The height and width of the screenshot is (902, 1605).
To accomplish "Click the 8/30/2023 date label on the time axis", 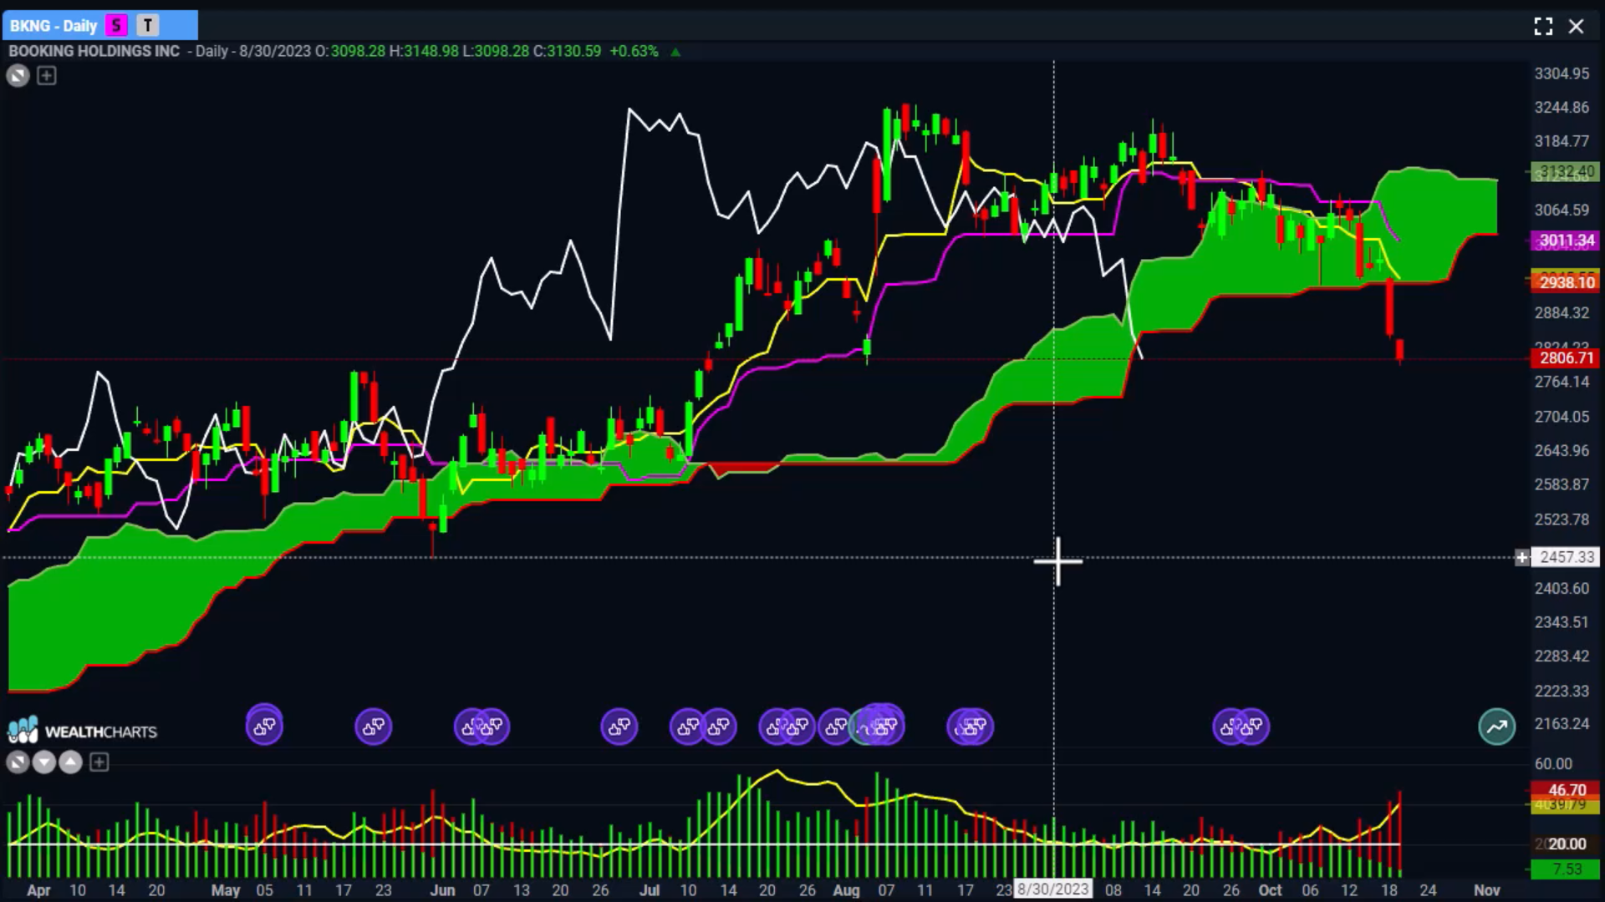I will pos(1053,889).
